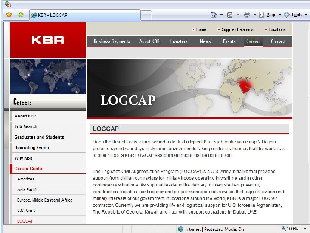310x233 pixels.
Task: Open the Contact navigation item
Action: point(278,41)
